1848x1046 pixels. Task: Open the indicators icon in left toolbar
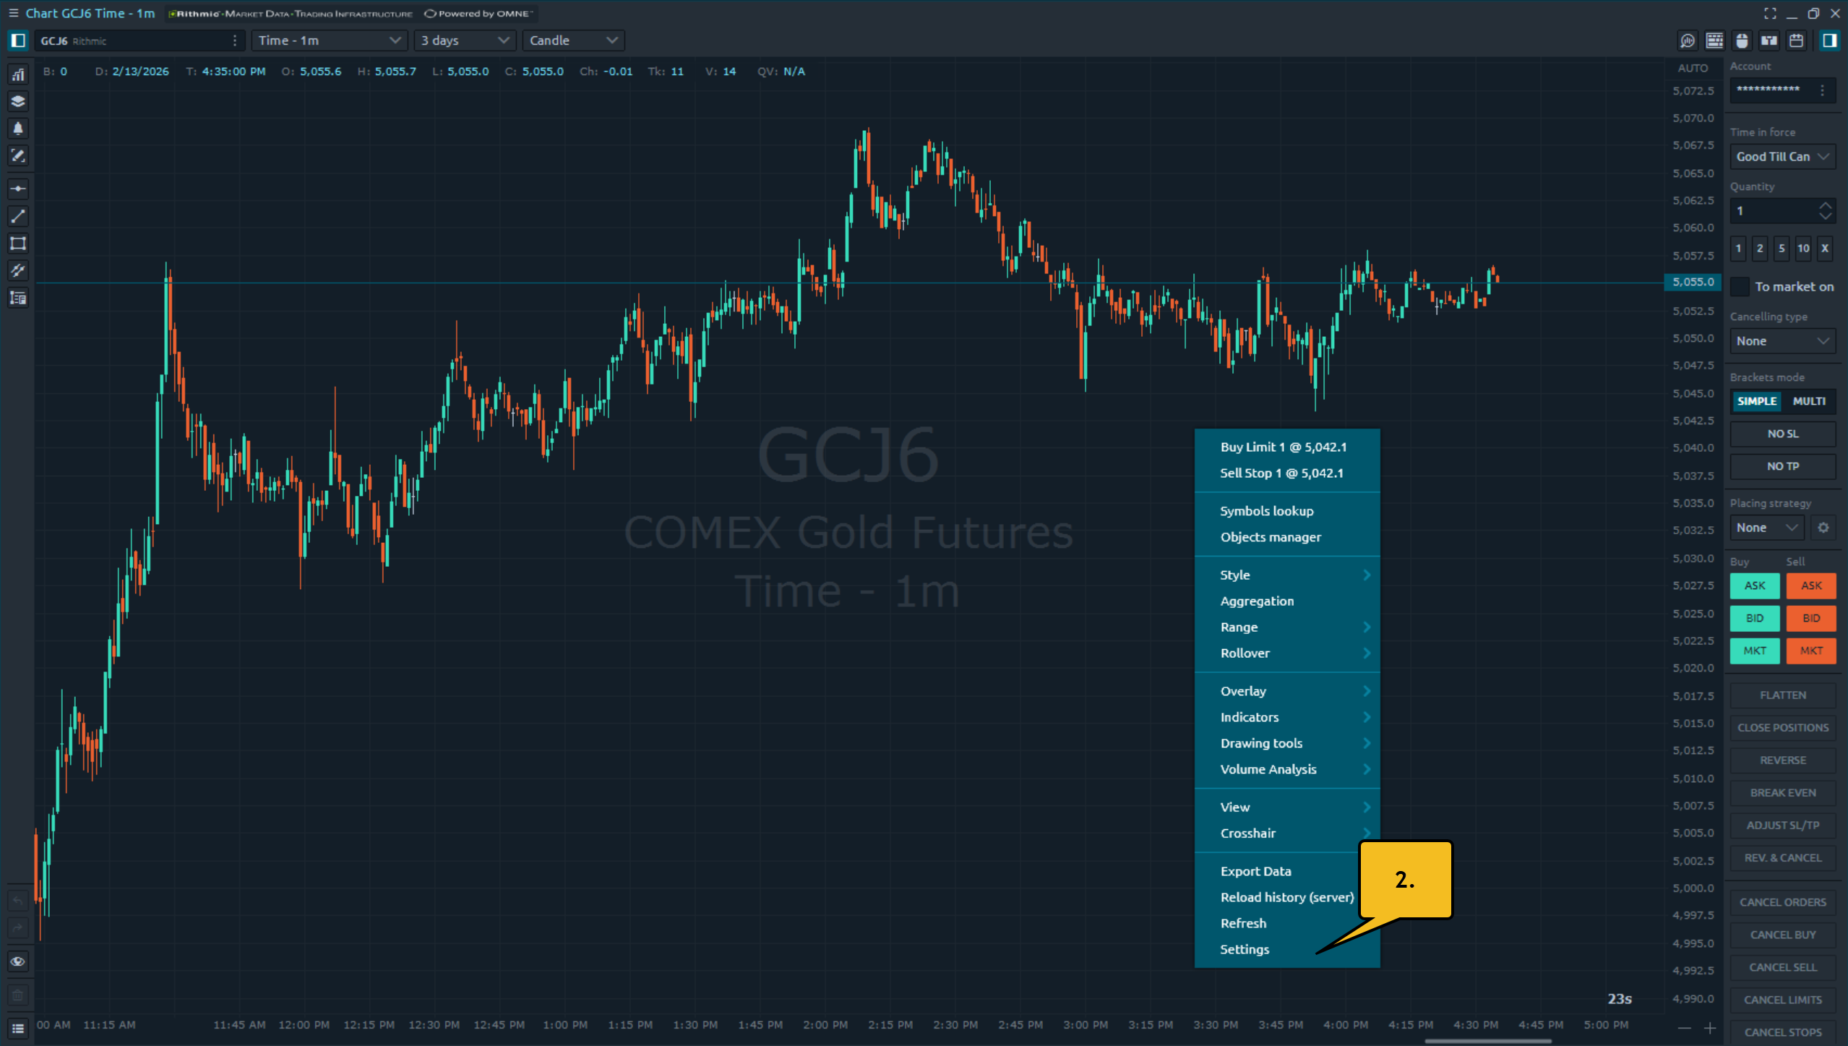[18, 74]
